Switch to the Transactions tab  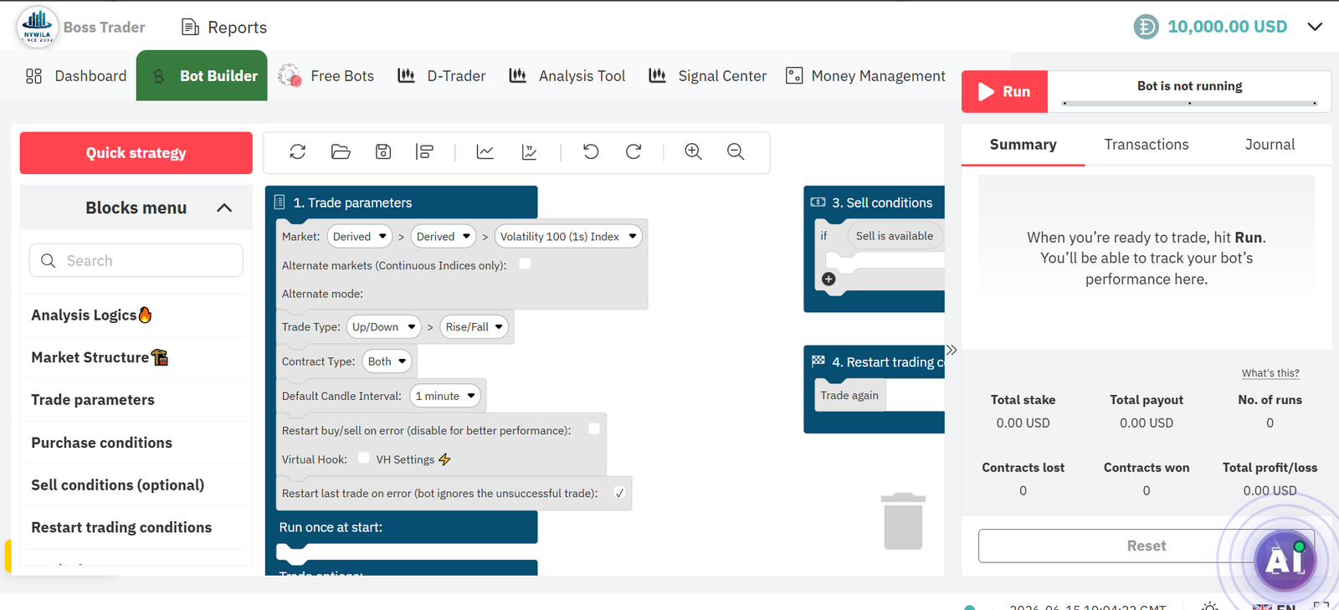1147,145
